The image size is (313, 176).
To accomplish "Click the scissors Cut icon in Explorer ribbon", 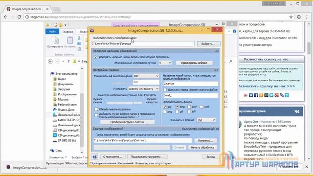I will tap(79, 38).
